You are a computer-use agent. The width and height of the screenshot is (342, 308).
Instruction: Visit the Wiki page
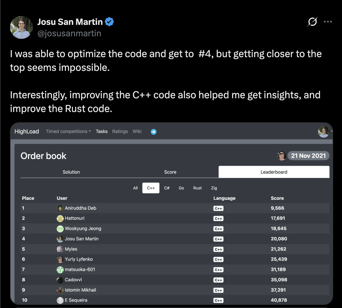[137, 131]
